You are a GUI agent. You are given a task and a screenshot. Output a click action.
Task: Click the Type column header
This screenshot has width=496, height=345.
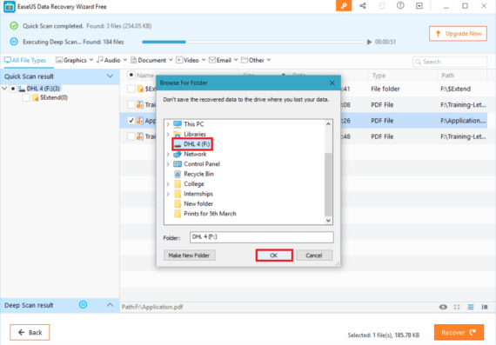click(x=379, y=76)
